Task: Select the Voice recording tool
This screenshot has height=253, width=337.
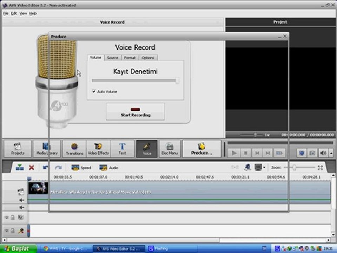Action: (x=147, y=149)
